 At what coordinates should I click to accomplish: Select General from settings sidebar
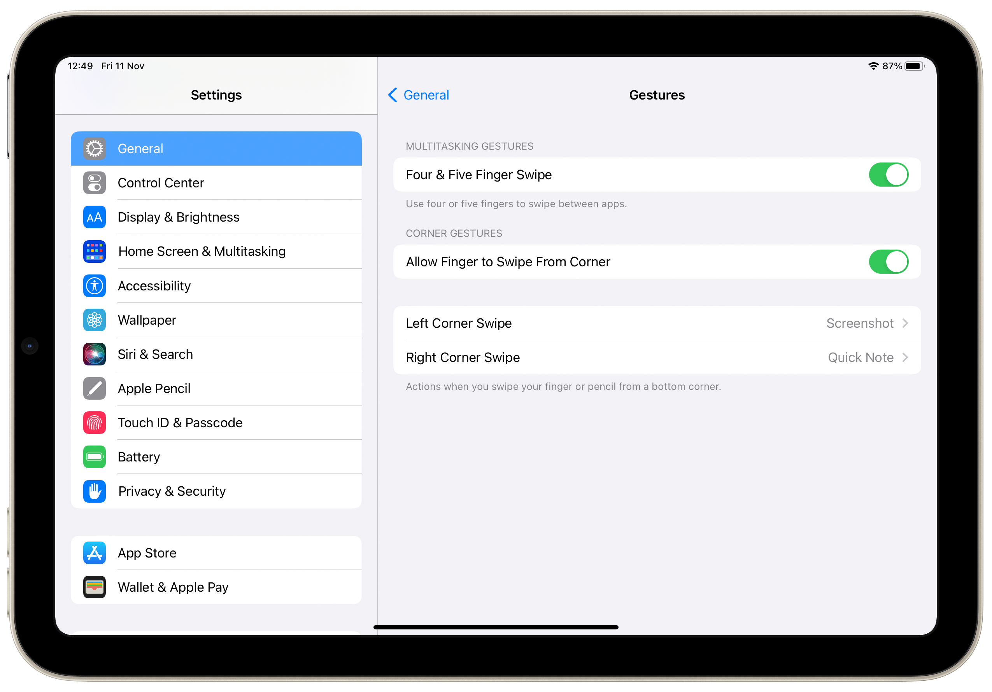[216, 148]
